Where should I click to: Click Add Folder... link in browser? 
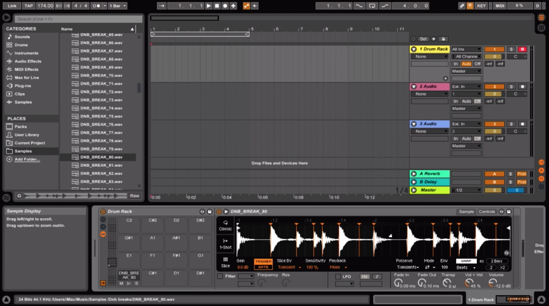pyautogui.click(x=27, y=159)
